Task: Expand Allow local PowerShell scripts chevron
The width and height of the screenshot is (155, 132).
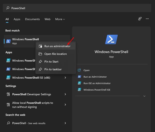Action: [x=65, y=105]
